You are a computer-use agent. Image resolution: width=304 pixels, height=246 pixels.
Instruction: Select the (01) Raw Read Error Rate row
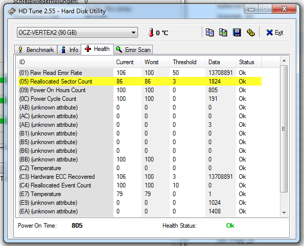tap(140, 73)
